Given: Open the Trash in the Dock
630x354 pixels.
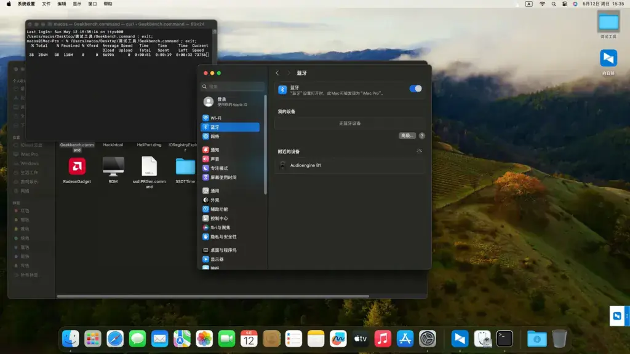Looking at the screenshot, I should tap(559, 339).
